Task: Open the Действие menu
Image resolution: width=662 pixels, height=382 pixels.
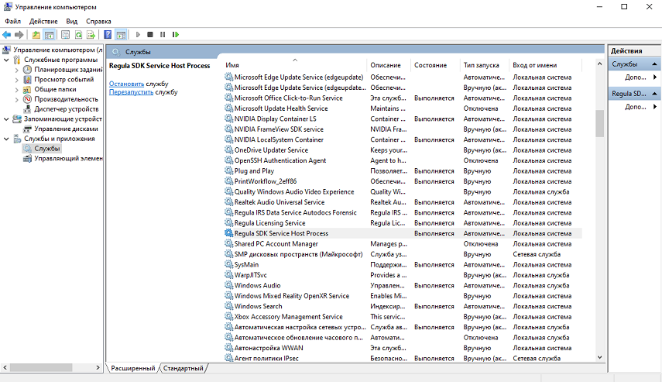Action: [43, 21]
